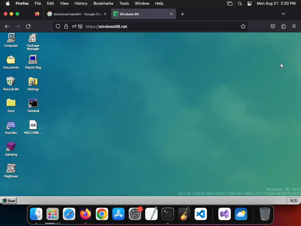Open TextEdit from the Dock
301x226 pixels.
(x=151, y=214)
